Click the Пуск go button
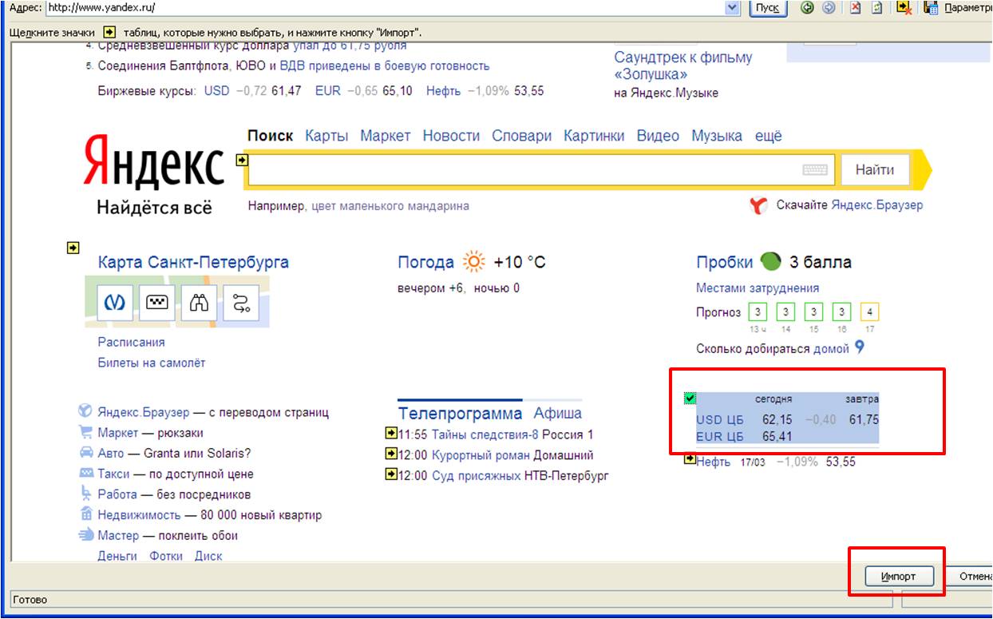The height and width of the screenshot is (619, 993). click(x=767, y=8)
